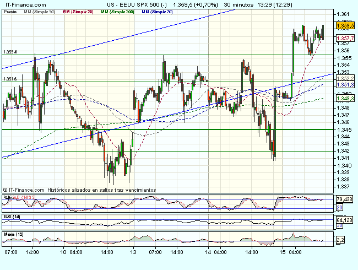Click the 'US - EEUU SPX 500 (-)' instrument title

click(137, 5)
